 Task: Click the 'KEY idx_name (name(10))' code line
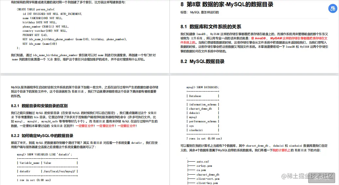coord(40,43)
